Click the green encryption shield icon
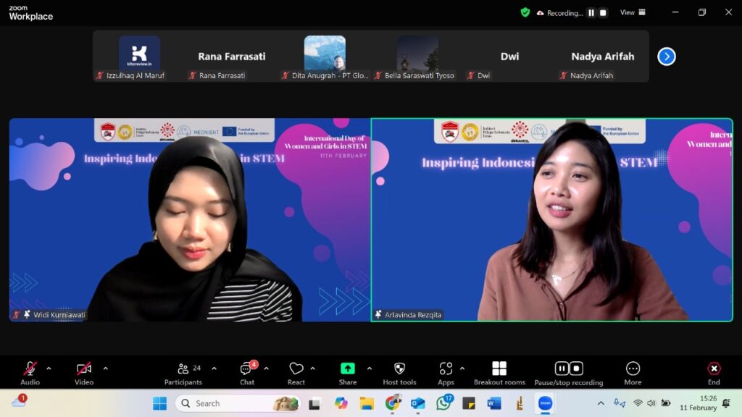Screen dimensions: 742x417 (525, 12)
